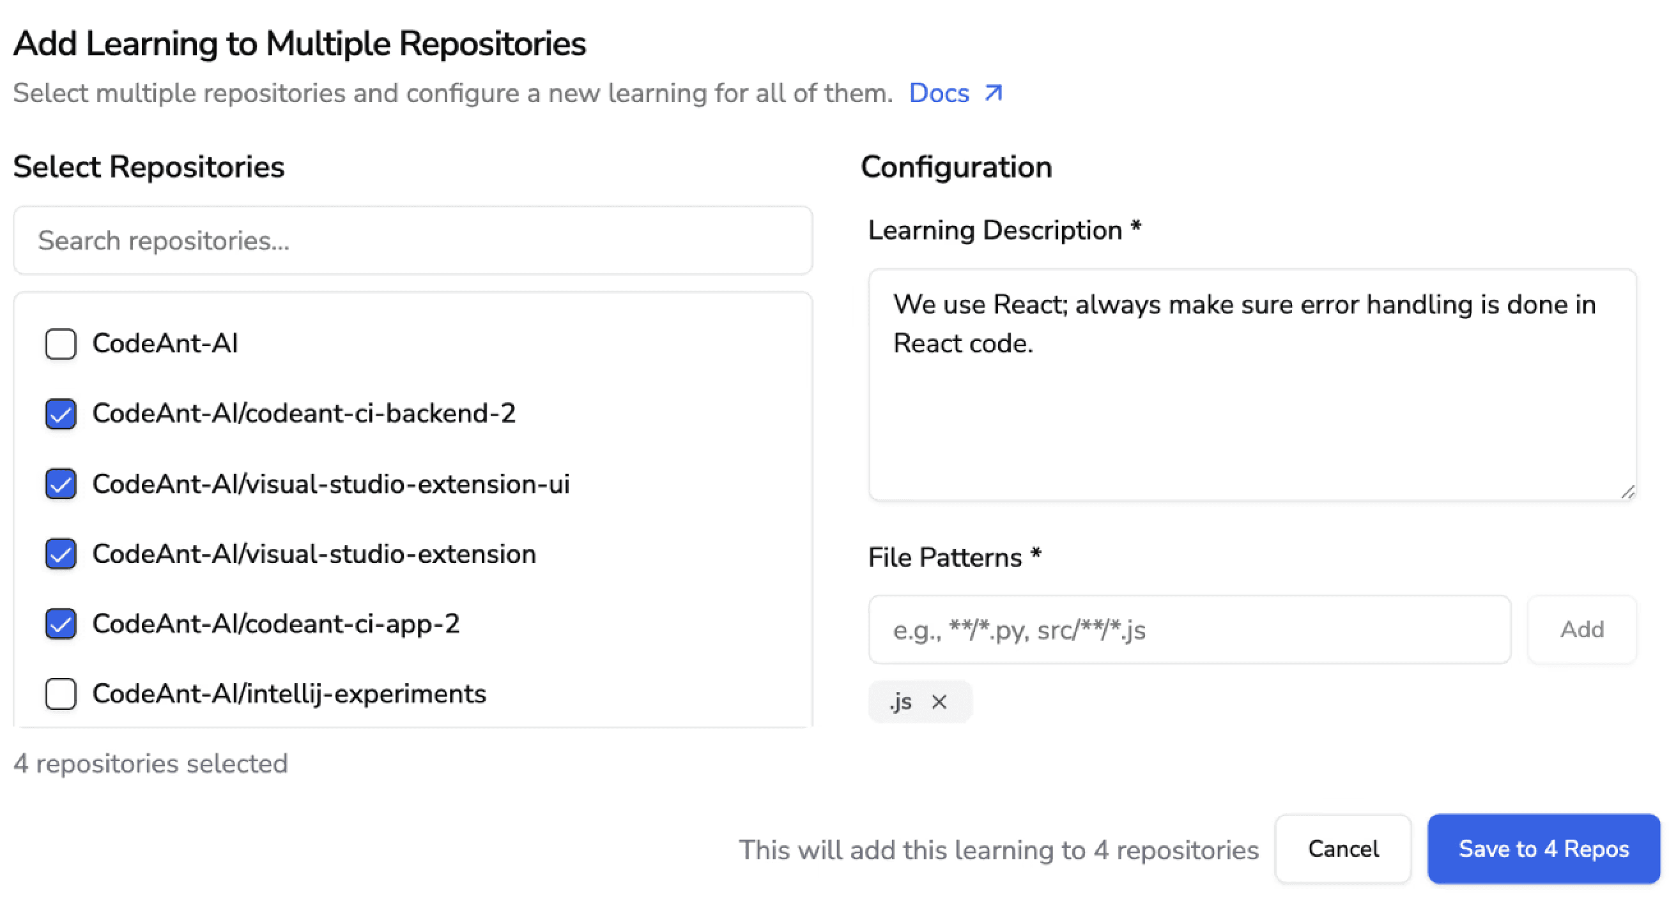
Task: Click the checkmark icon on codeant-ci-app-2
Action: (x=60, y=624)
